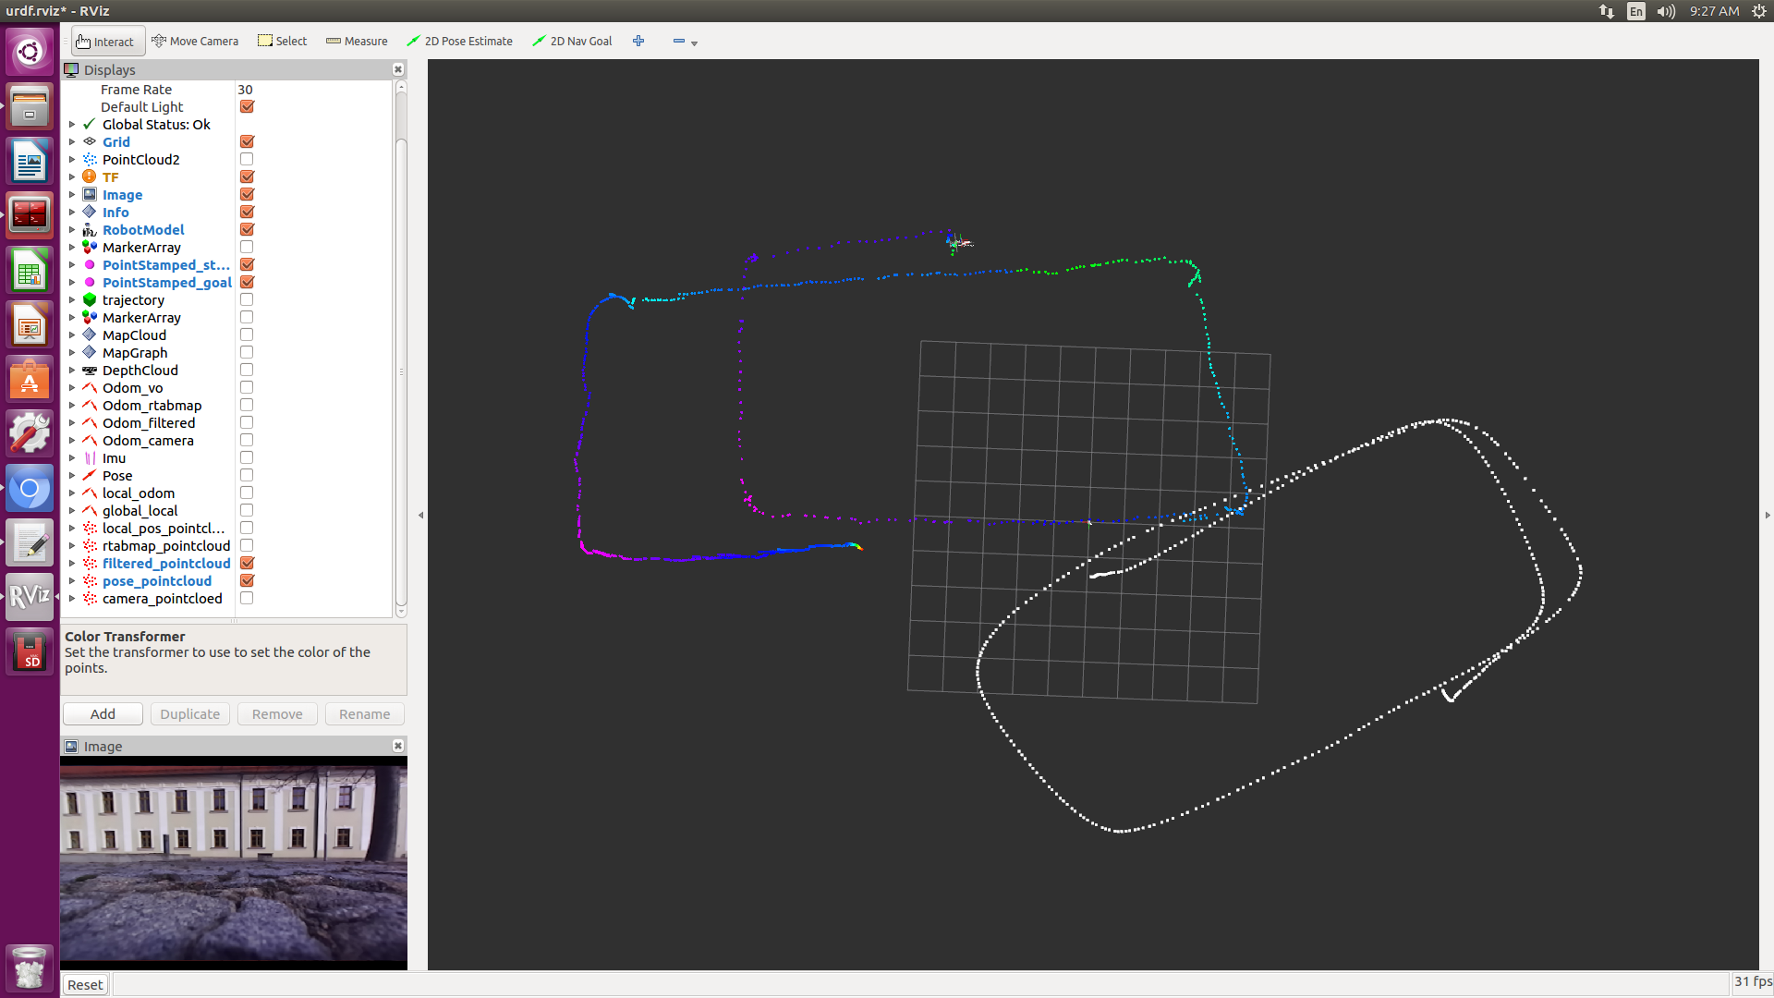Disable the pose_pointcloud checkbox
Image resolution: width=1774 pixels, height=998 pixels.
coord(247,581)
